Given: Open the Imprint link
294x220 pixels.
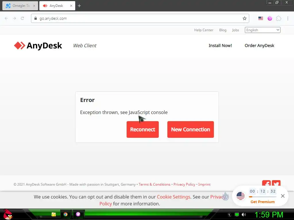Looking at the screenshot, I should coord(204,184).
